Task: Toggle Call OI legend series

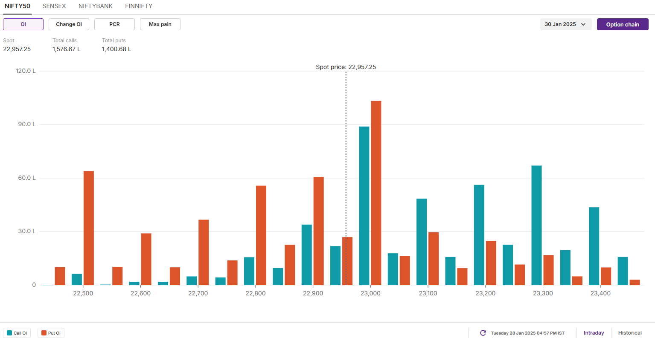Action: (17, 333)
